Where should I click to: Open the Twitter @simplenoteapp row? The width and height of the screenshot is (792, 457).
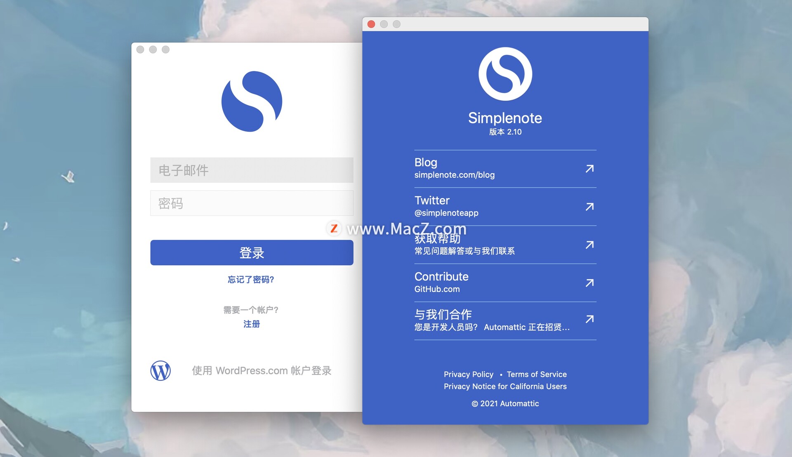pyautogui.click(x=505, y=207)
